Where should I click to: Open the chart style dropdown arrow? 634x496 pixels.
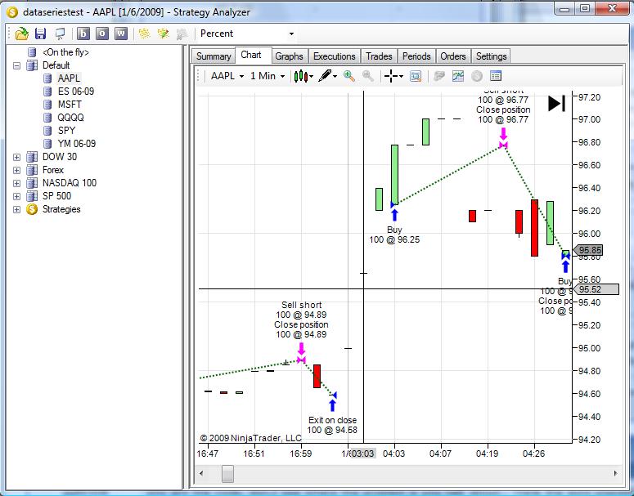click(312, 76)
